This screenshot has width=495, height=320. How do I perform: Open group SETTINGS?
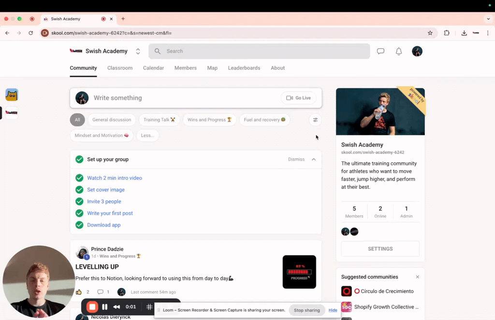(x=380, y=249)
